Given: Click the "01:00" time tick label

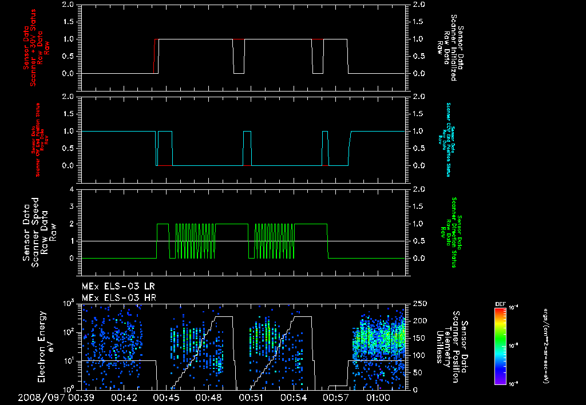Looking at the screenshot, I should [379, 398].
